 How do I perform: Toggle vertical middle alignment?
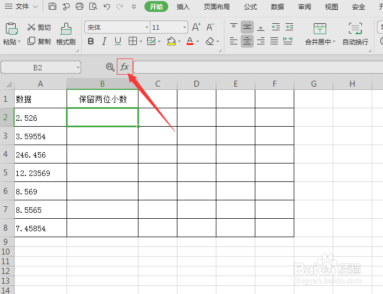[x=247, y=27]
